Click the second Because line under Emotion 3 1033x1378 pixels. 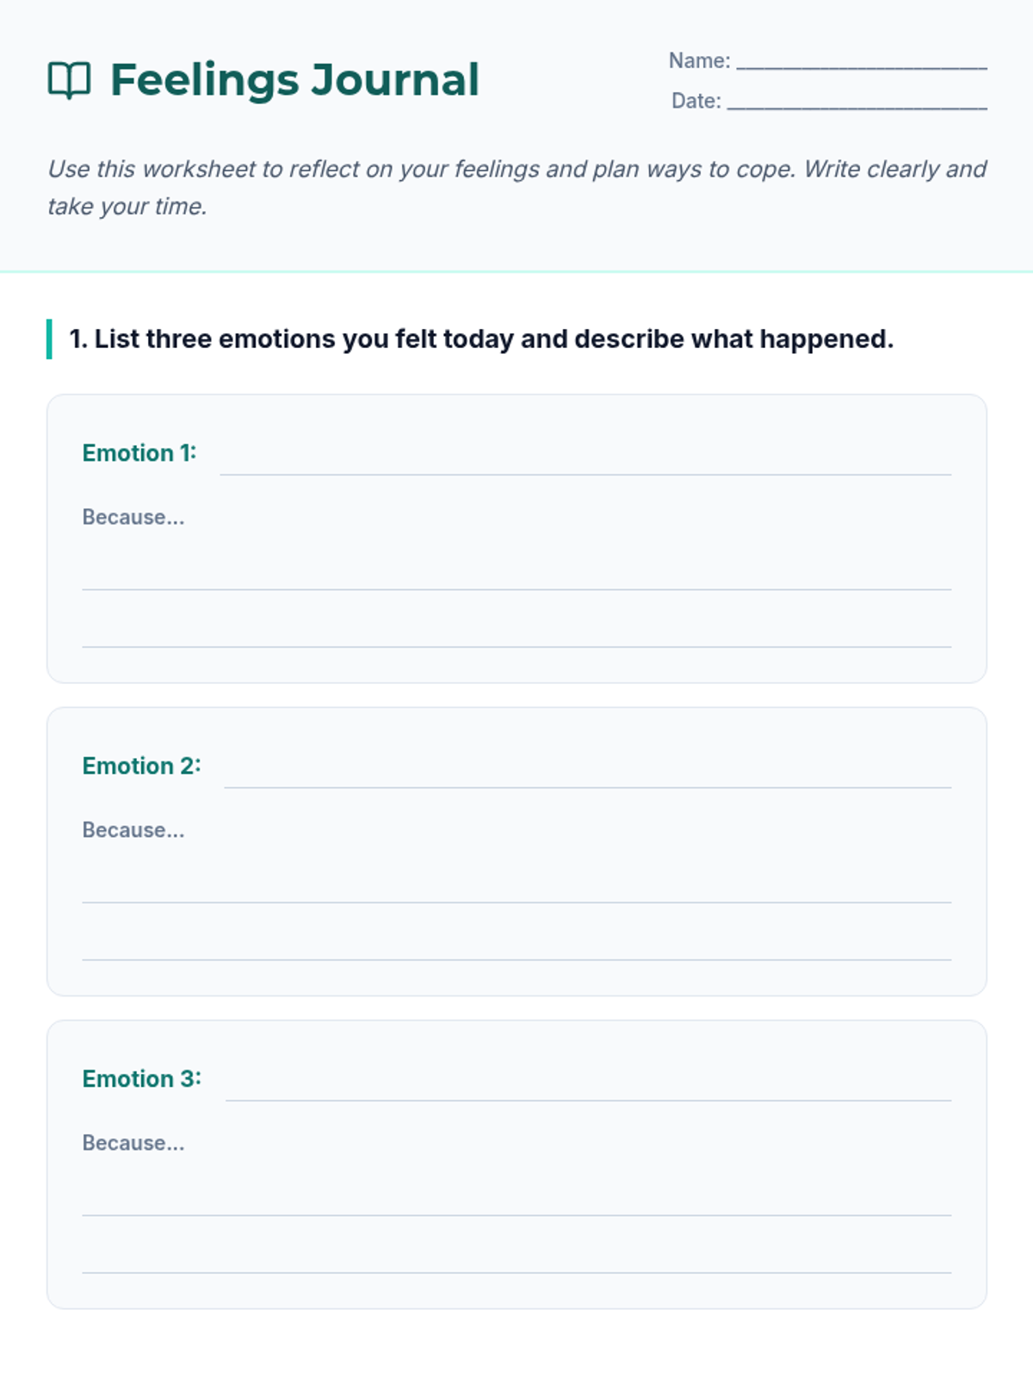(x=516, y=1262)
